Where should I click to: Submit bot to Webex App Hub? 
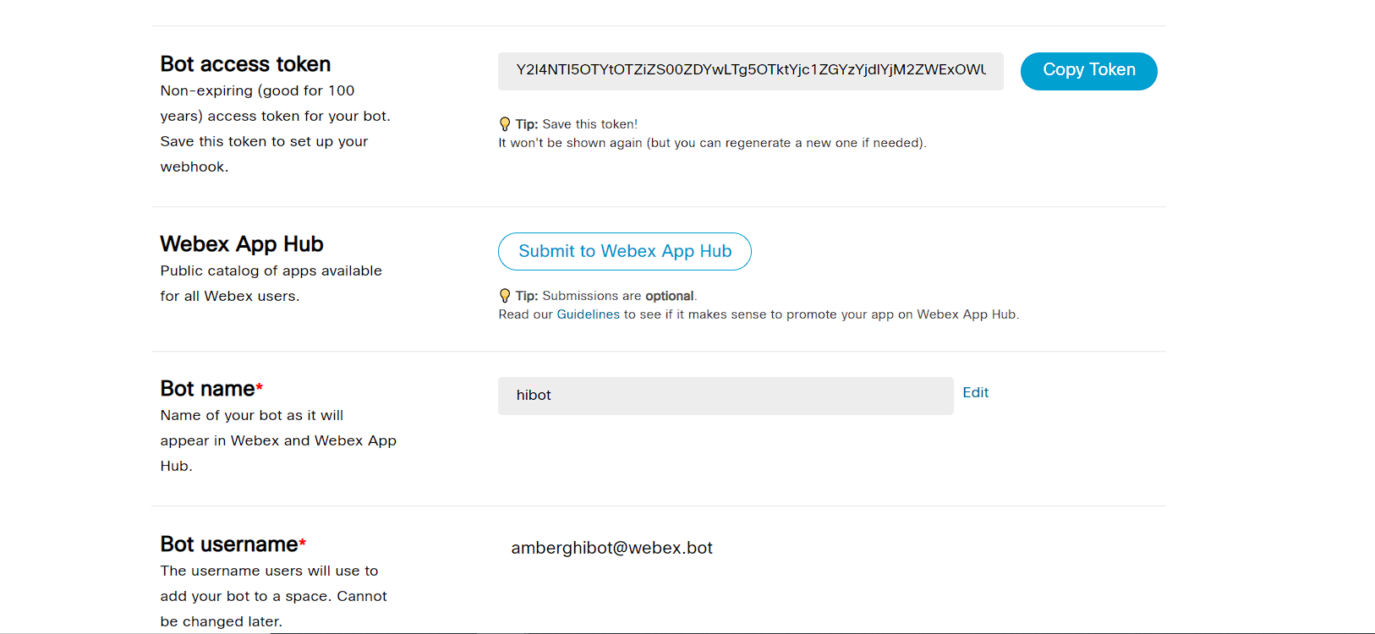tap(624, 251)
